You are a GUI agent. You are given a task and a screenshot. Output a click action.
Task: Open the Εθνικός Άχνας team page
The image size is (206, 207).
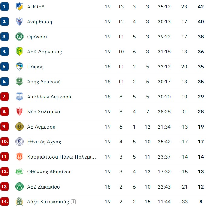pos(44,142)
